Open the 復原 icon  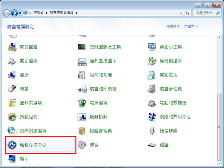coord(12,75)
